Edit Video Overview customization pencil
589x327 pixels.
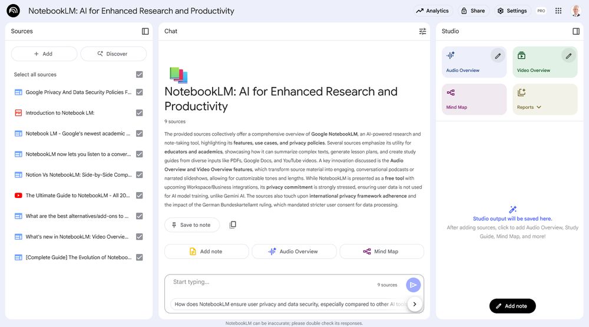[568, 56]
